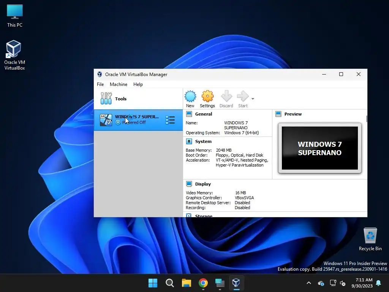Click the 'Hyper-V Paravirtualization' text

(x=239, y=165)
